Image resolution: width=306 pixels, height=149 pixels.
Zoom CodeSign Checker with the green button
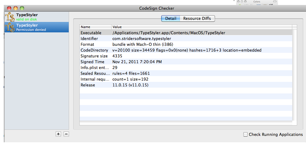pyautogui.click(x=22, y=8)
